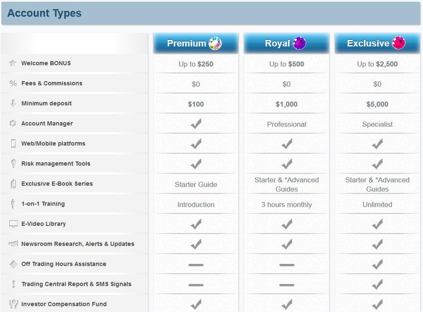Click the Starter Guide cell
Viewport: 423px width, 312px height.
pyautogui.click(x=196, y=184)
